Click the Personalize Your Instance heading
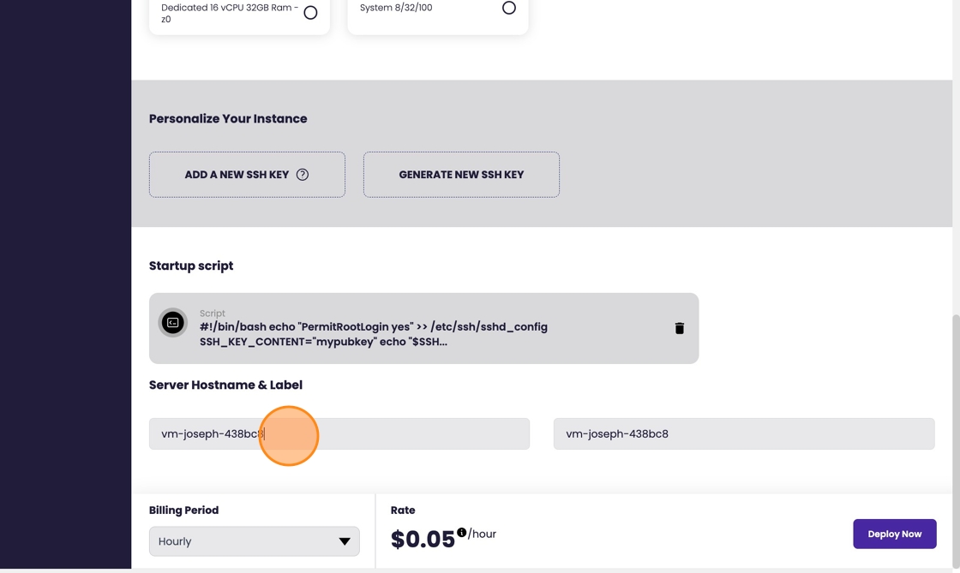Viewport: 960px width, 573px height. 228,119
